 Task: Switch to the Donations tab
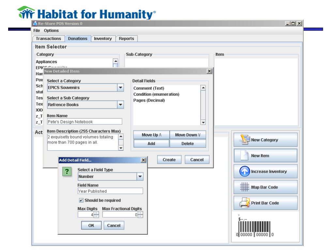point(78,39)
